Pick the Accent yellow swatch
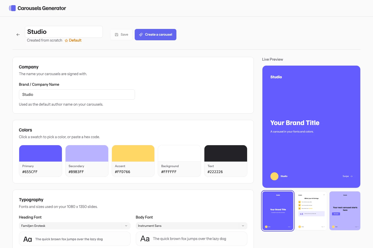This screenshot has height=248, width=373. [133, 153]
